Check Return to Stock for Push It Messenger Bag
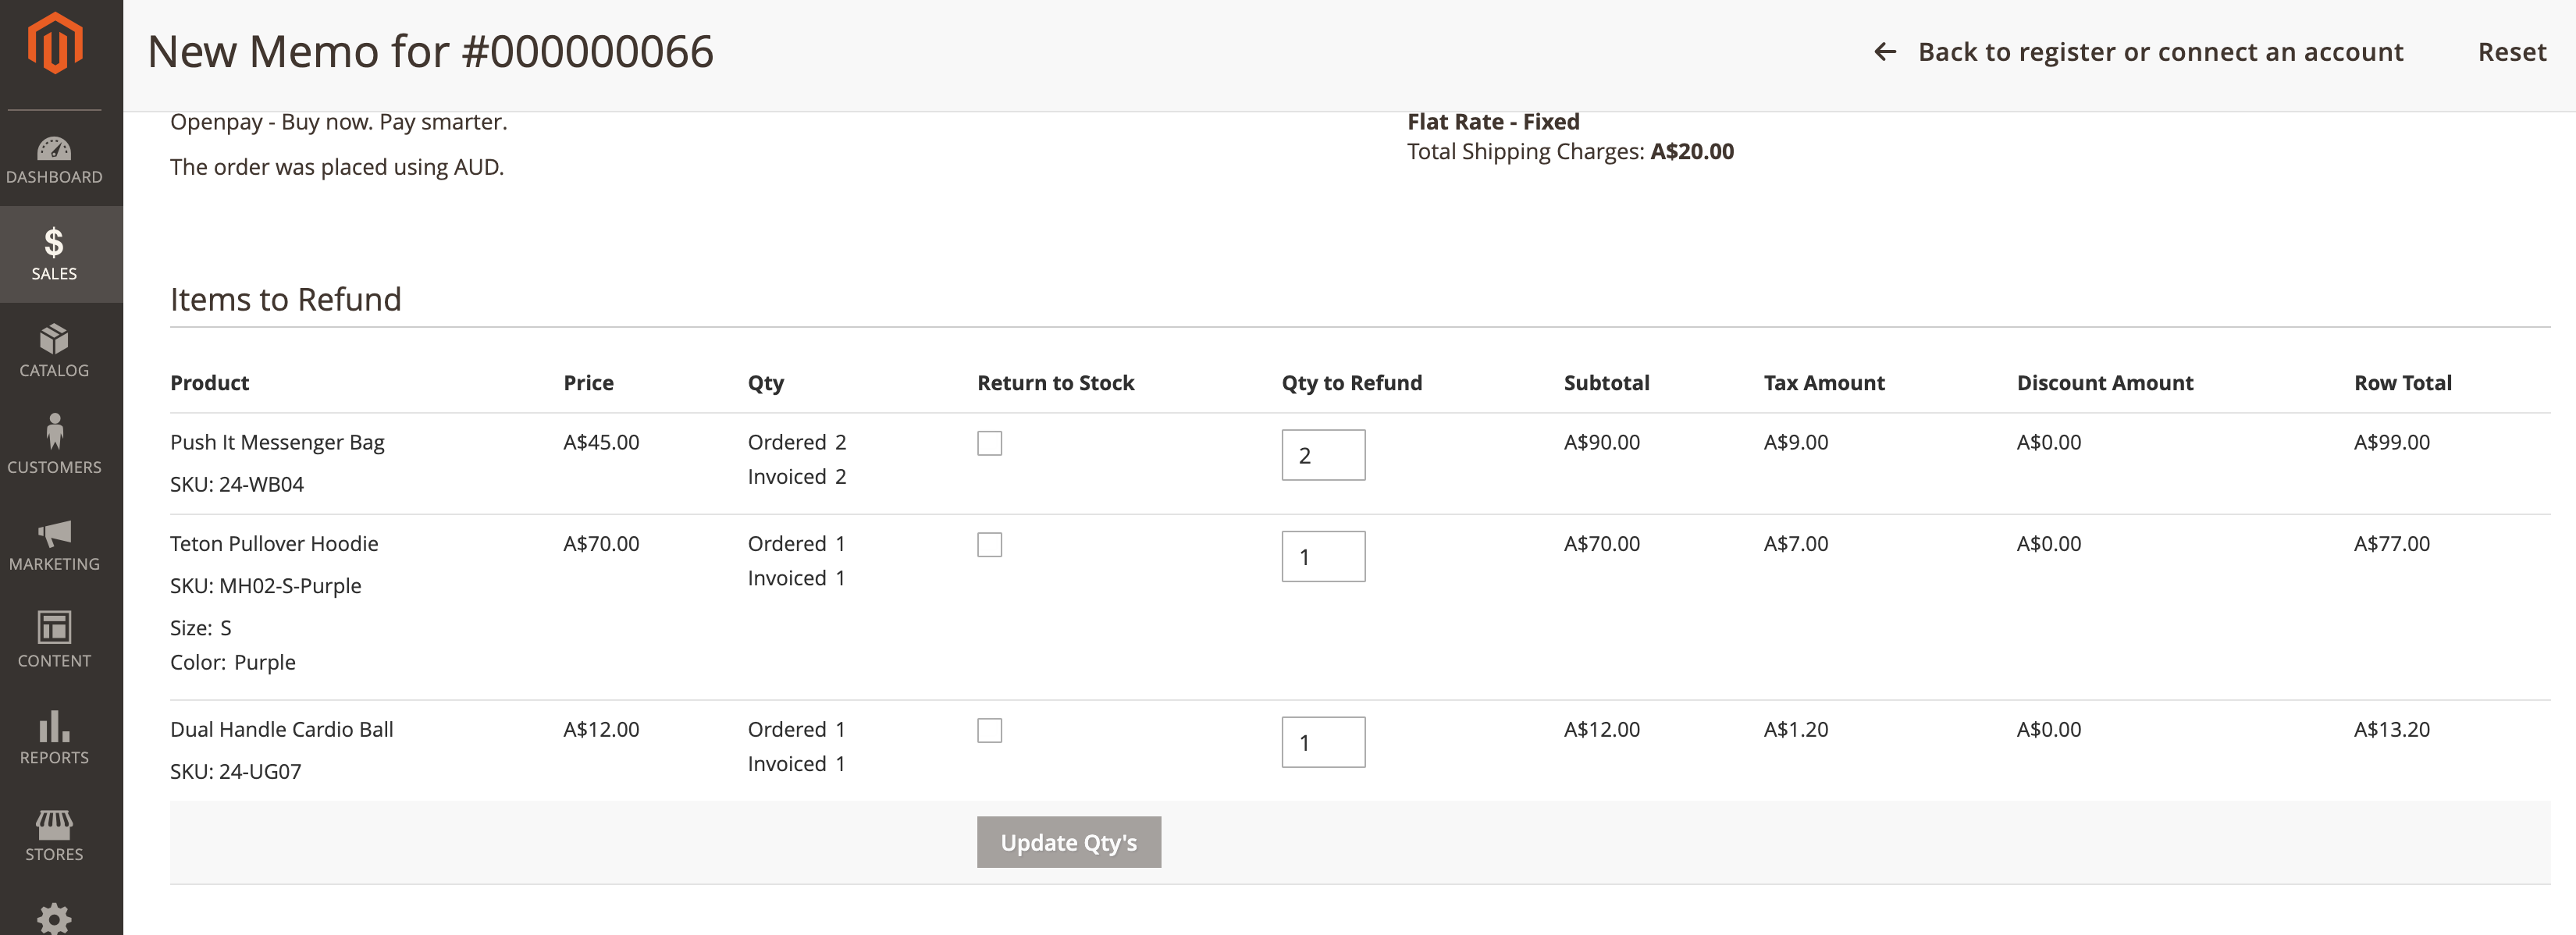 click(989, 443)
